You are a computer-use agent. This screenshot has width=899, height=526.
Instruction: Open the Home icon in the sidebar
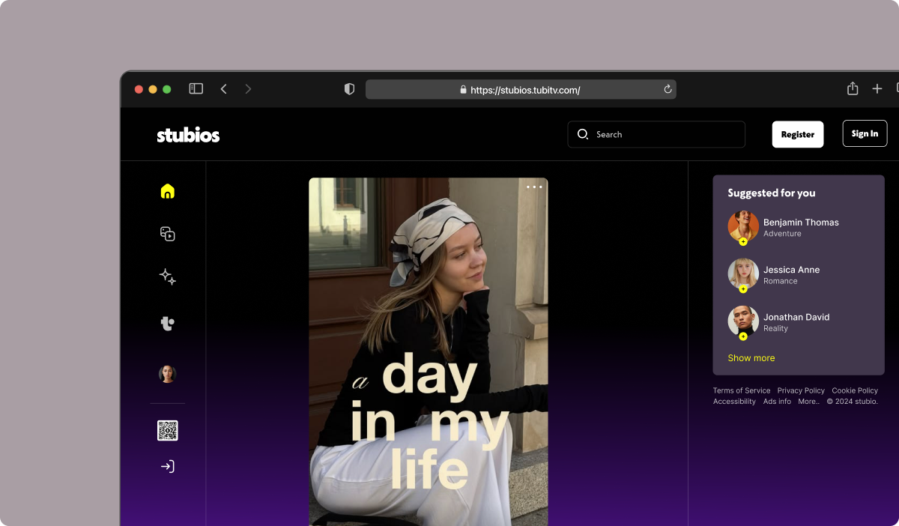(168, 191)
